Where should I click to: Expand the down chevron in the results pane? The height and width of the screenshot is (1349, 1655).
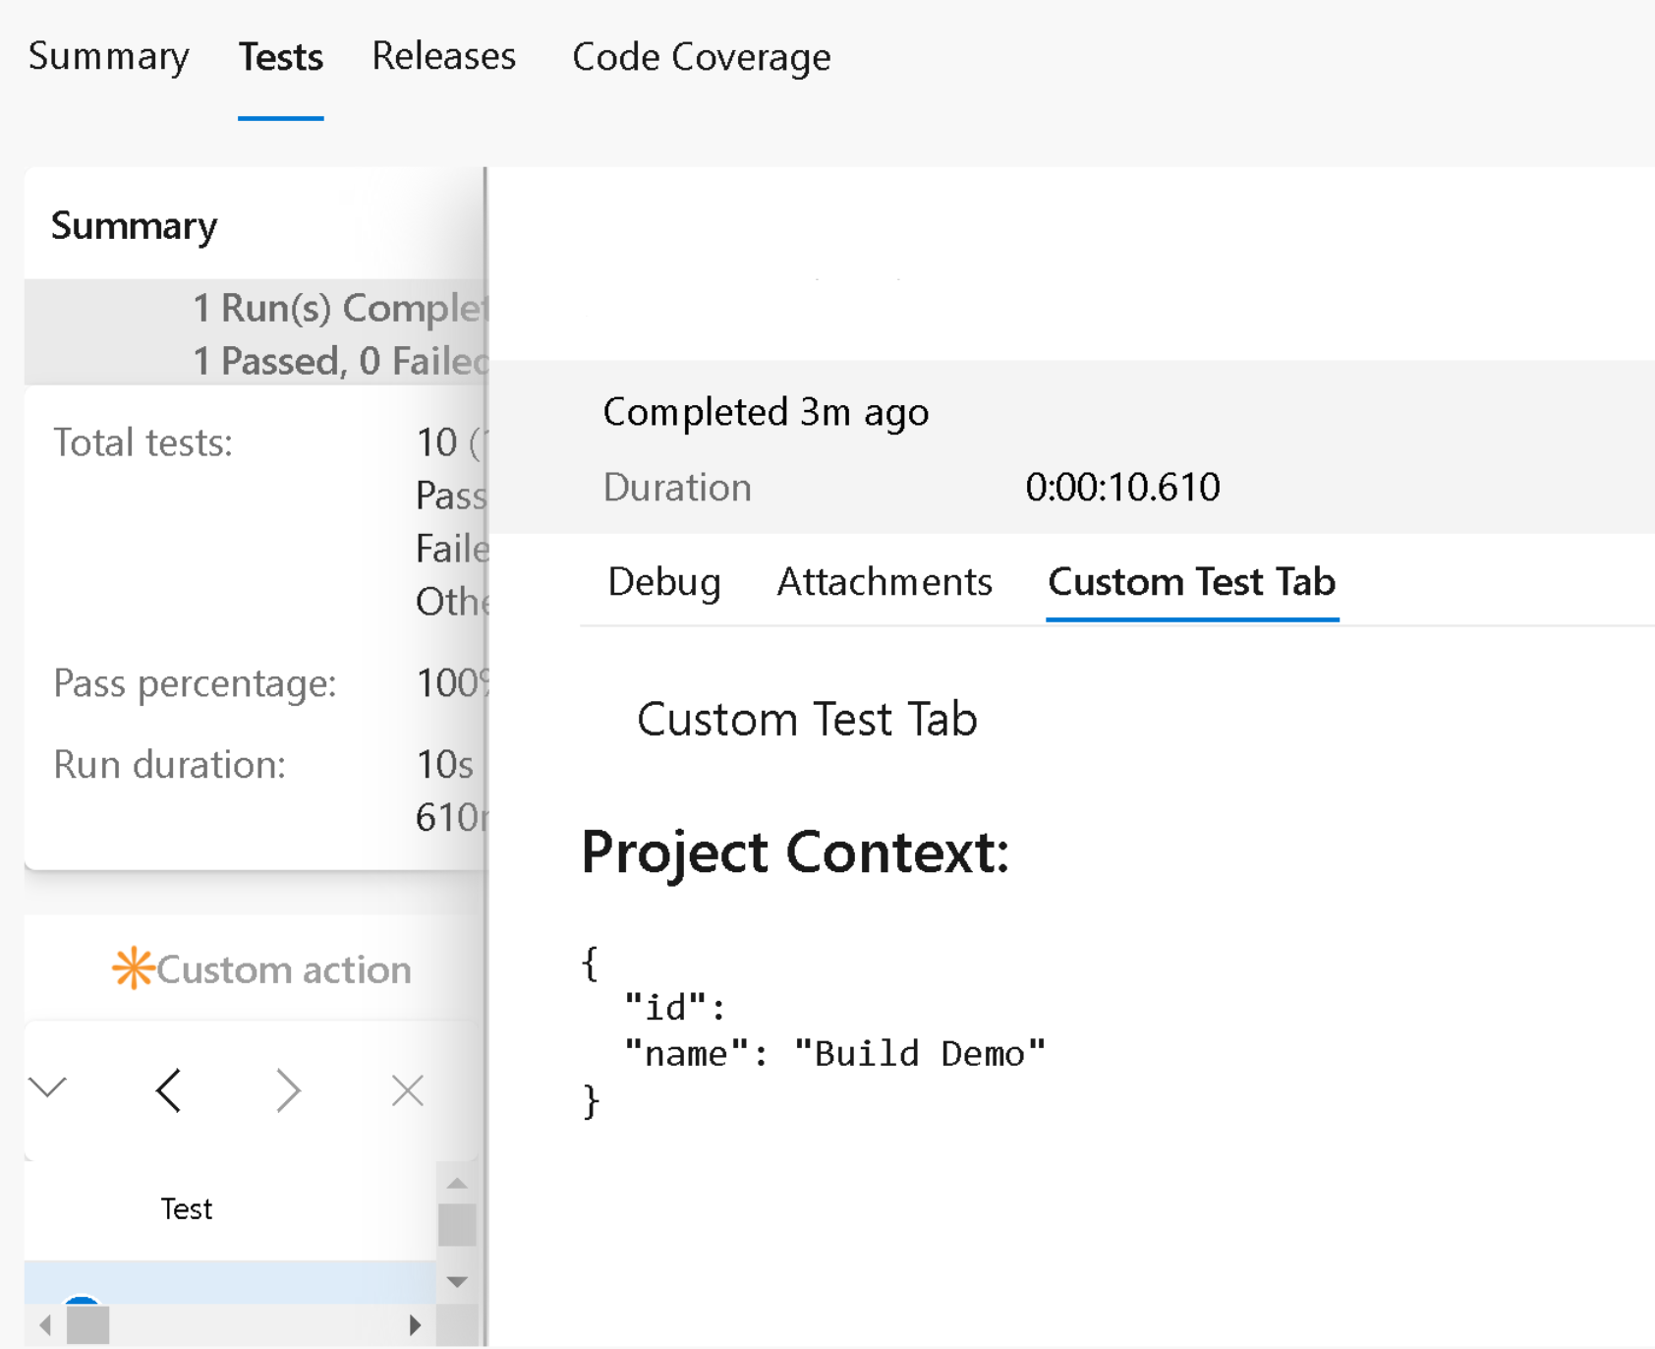pyautogui.click(x=47, y=1089)
